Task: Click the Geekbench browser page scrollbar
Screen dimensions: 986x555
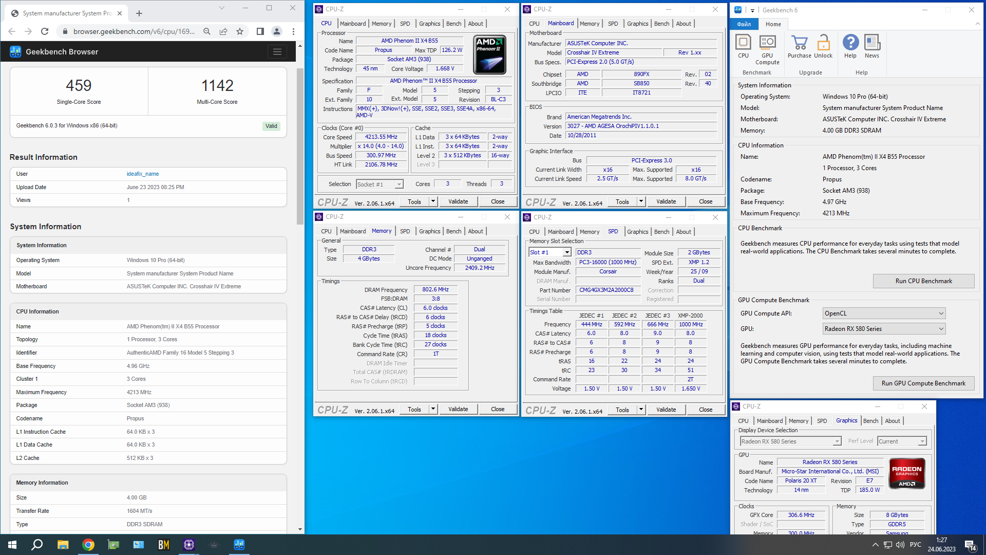Action: click(300, 146)
